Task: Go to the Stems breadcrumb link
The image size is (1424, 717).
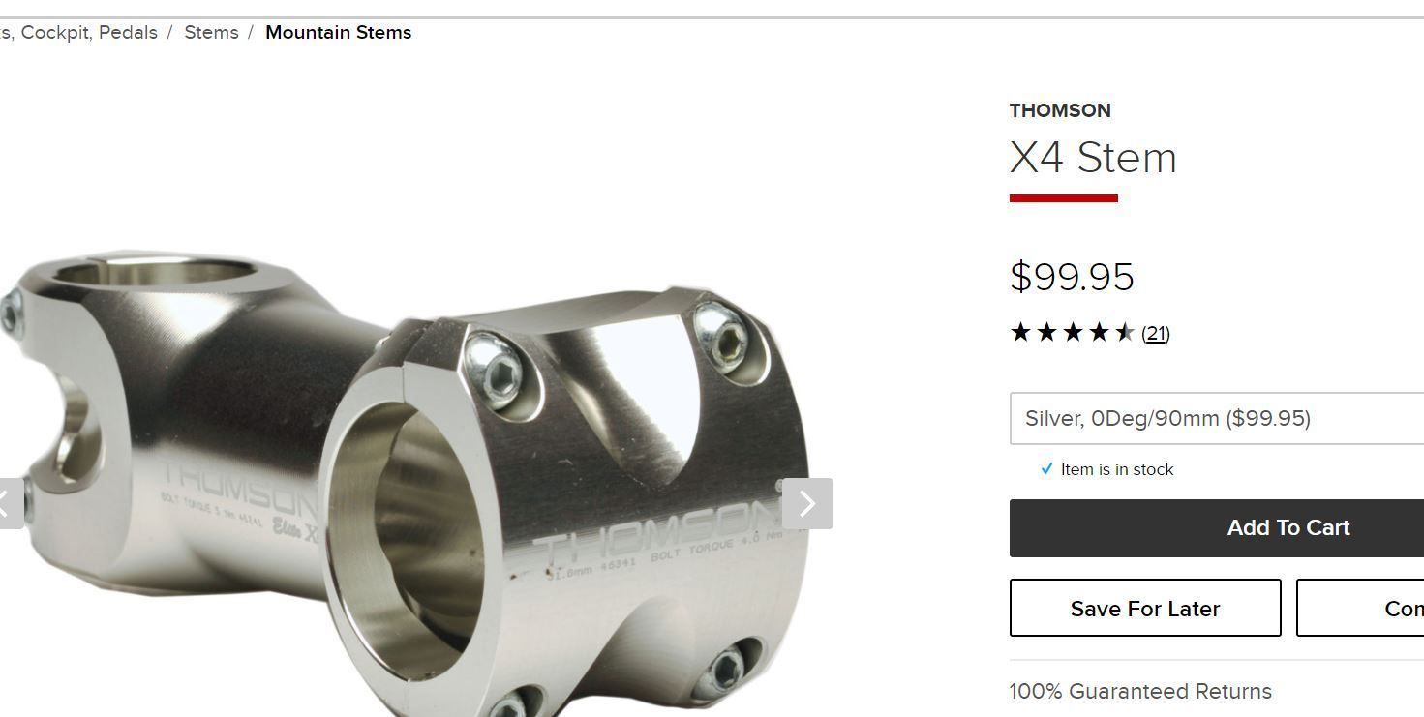Action: coord(211,32)
